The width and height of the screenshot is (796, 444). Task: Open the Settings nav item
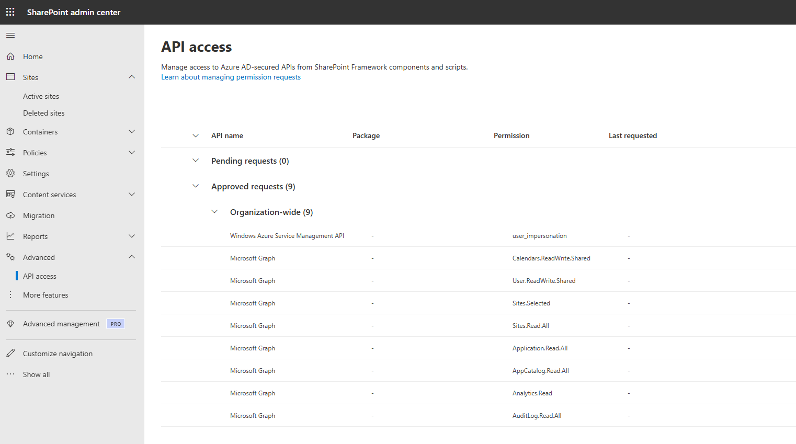36,174
